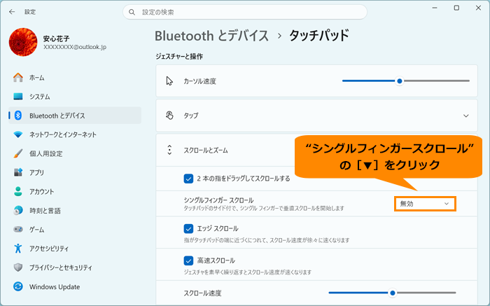Click the ホーム house icon

point(18,78)
